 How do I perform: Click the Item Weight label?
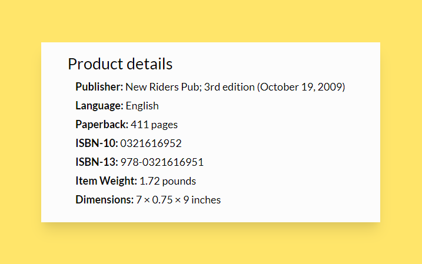106,181
